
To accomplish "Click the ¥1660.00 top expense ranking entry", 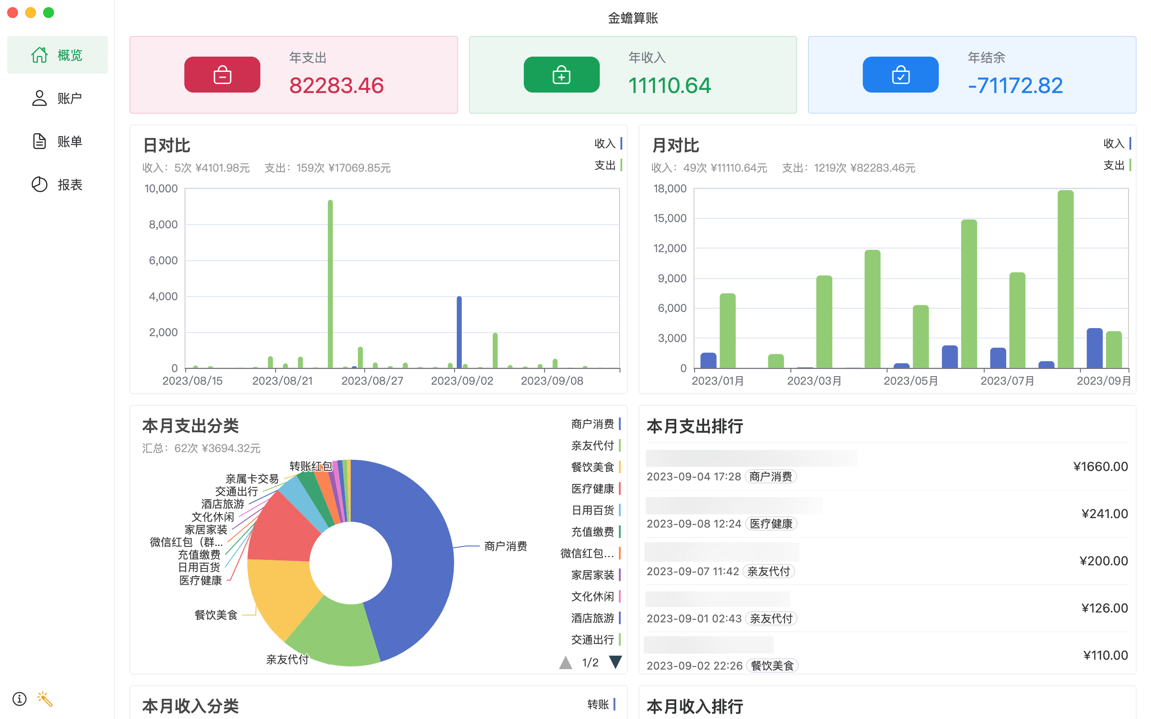I will click(x=1100, y=466).
